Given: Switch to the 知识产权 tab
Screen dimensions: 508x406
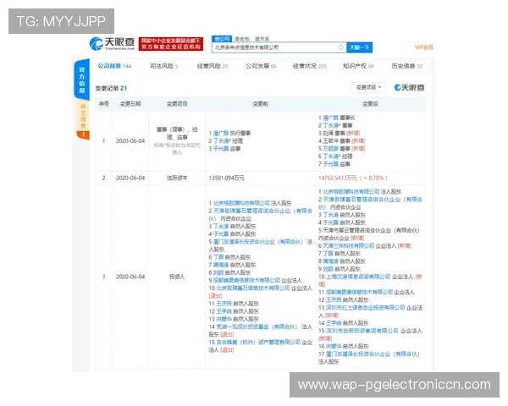Looking at the screenshot, I should click(x=358, y=66).
